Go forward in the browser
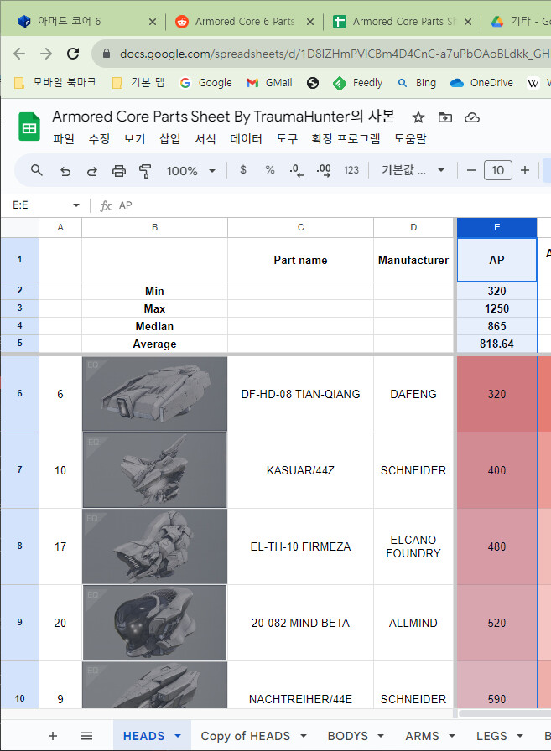Viewport: 551px width, 751px height. (x=46, y=54)
